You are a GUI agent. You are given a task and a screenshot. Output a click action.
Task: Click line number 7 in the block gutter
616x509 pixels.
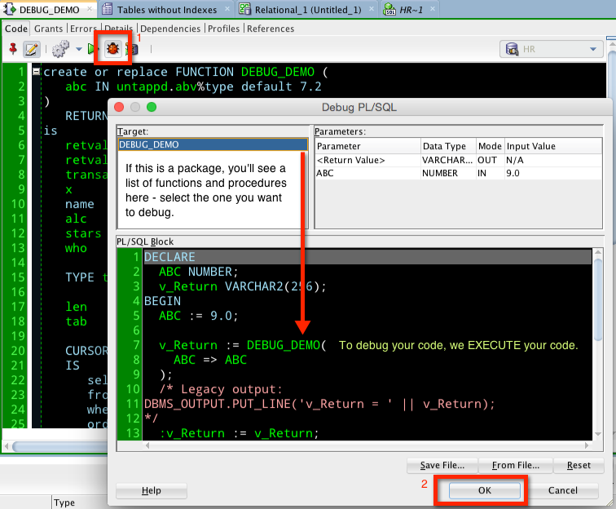click(x=136, y=345)
